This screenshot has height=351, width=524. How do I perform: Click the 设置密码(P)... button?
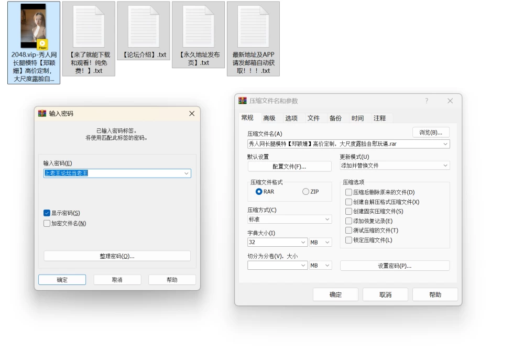coord(395,266)
